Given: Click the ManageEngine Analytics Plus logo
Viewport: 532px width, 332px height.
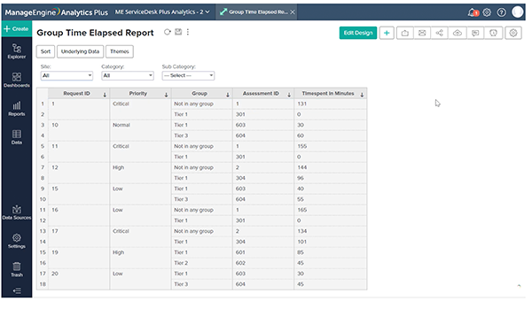Looking at the screenshot, I should [57, 12].
